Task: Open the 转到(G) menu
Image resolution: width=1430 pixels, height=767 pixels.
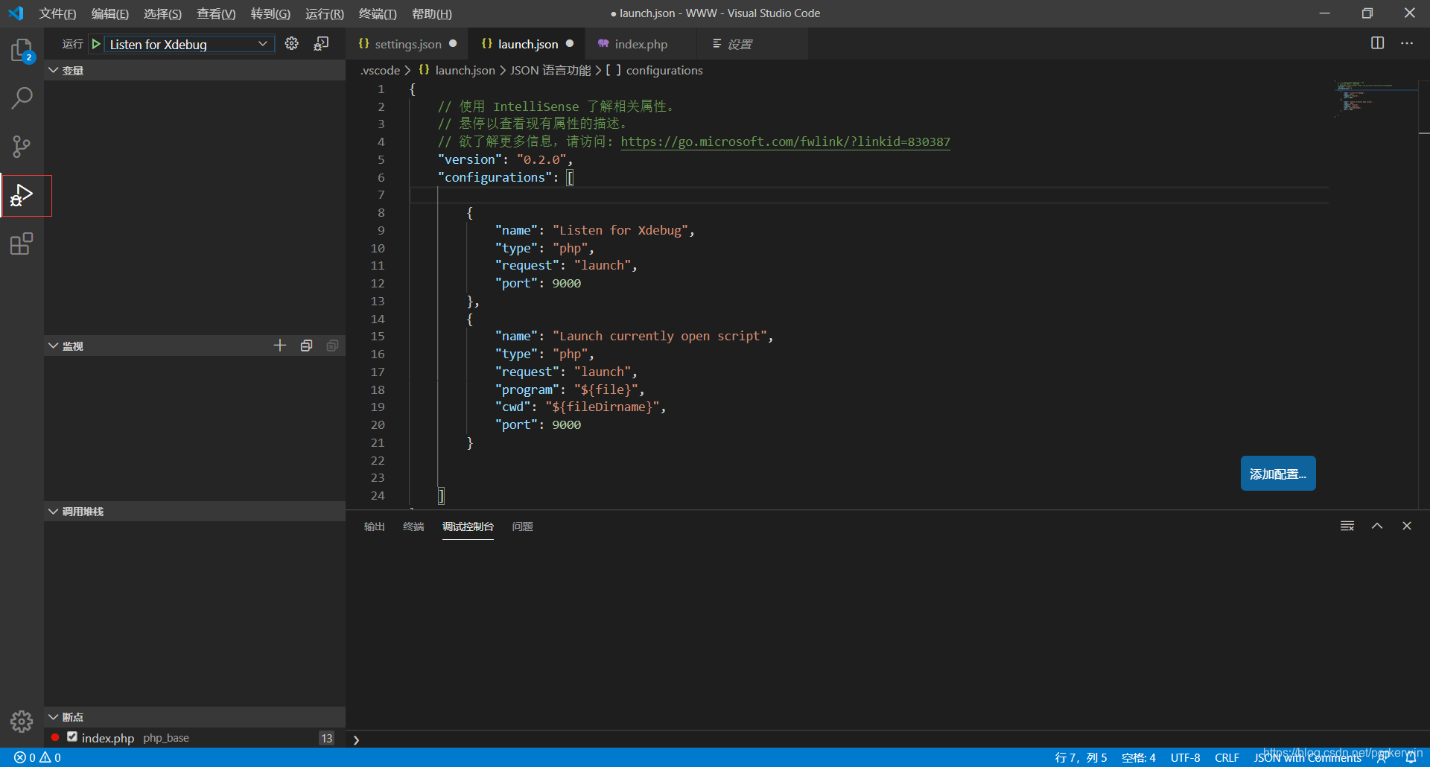Action: [x=270, y=13]
